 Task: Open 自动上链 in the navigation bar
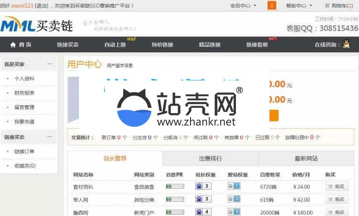(115, 45)
